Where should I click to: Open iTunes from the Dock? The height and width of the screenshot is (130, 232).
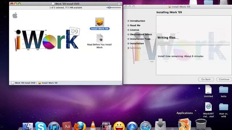tap(54, 126)
